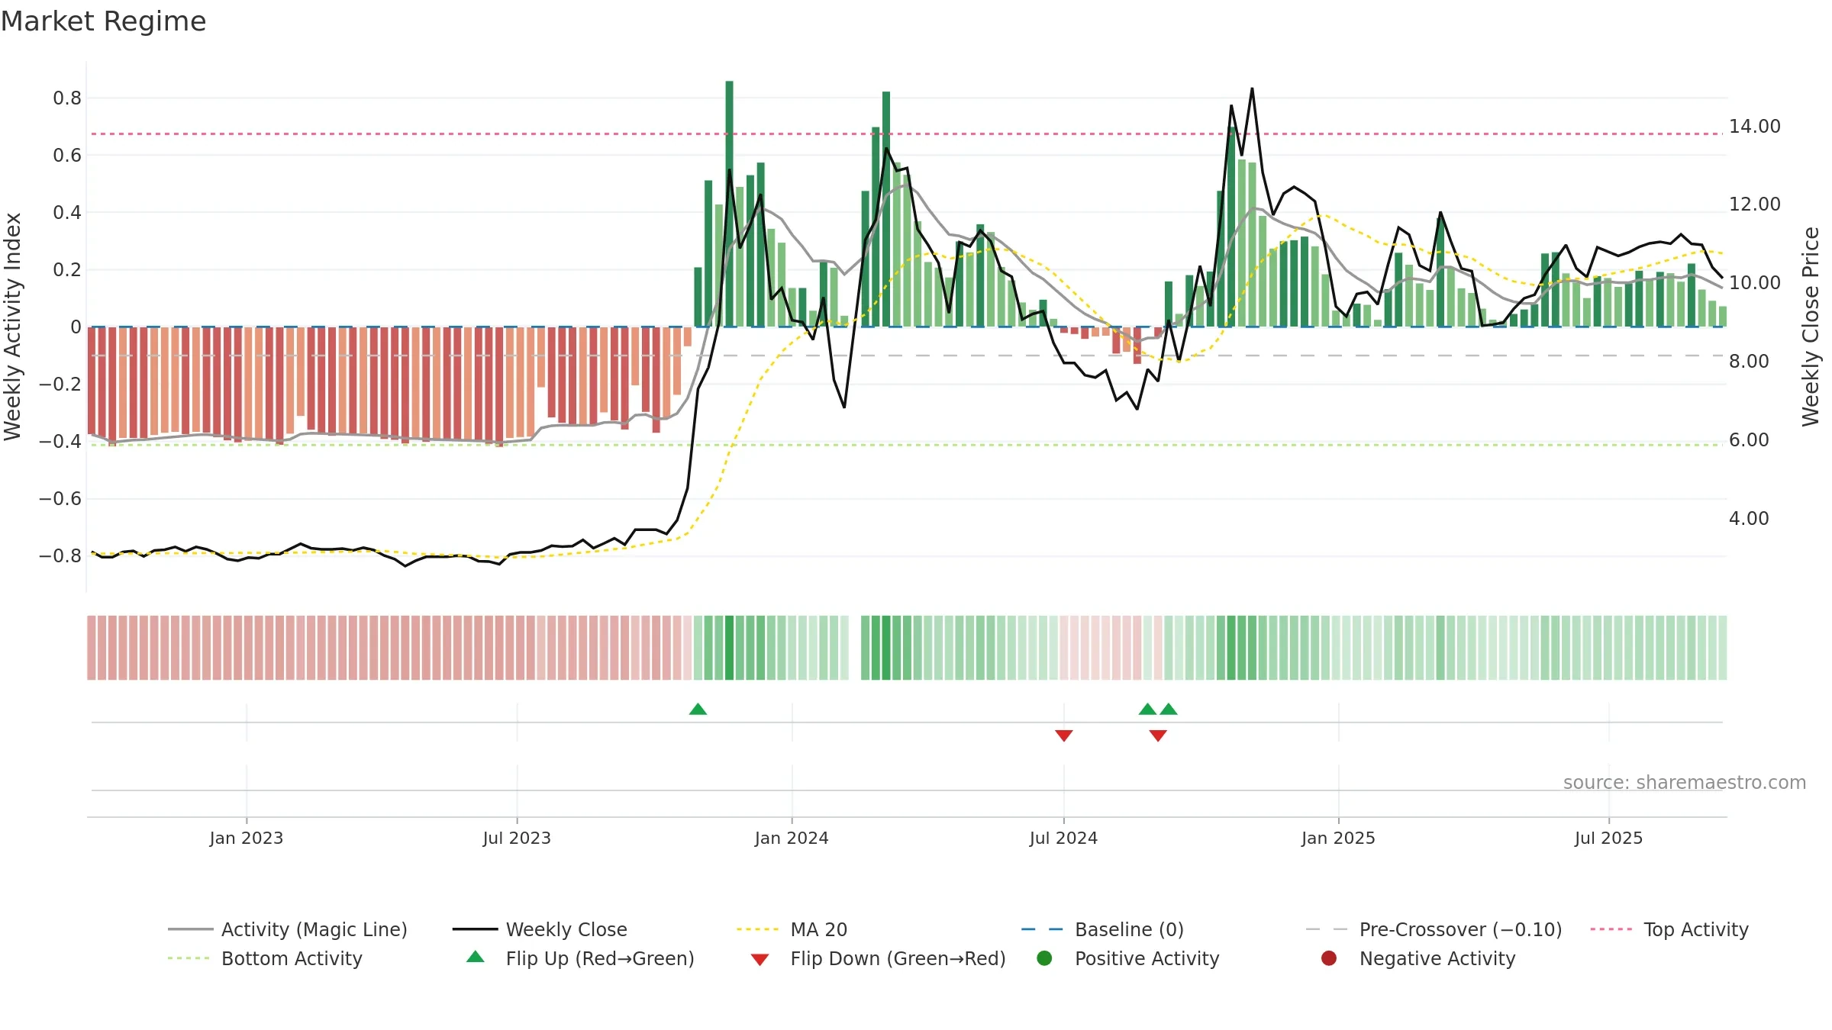
Task: Click the second flip-down marker after Jul 2024
Action: pos(1158,735)
